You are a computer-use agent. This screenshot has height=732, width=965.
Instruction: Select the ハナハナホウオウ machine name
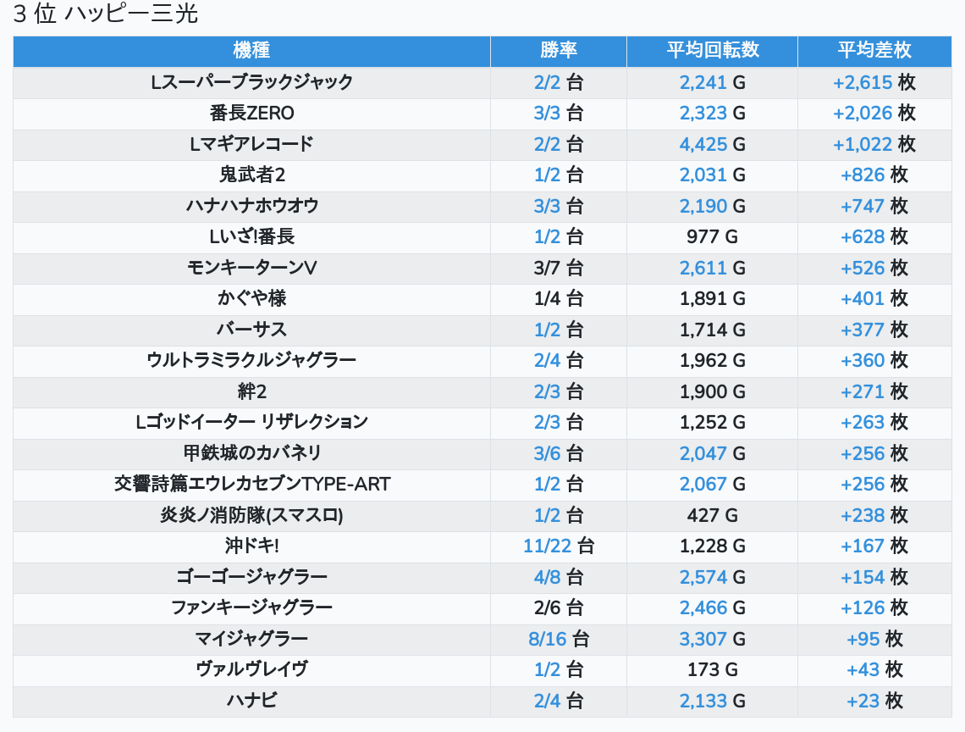[x=251, y=206]
